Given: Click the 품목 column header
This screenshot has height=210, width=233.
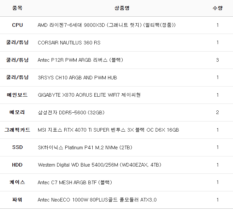Looking at the screenshot, I should (17, 8).
